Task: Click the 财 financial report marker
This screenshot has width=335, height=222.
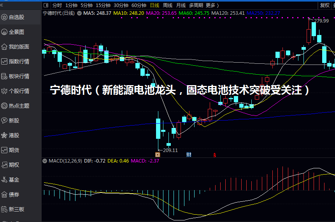Action: point(189,155)
